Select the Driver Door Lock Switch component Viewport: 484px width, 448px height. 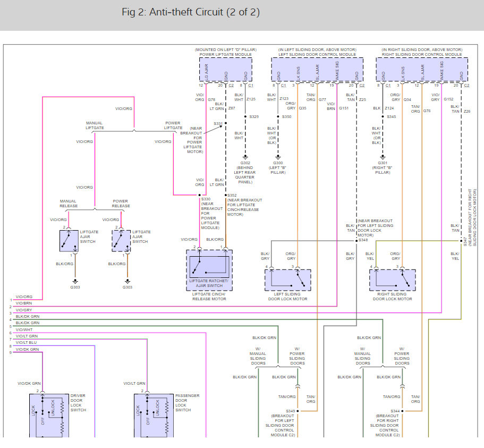[x=49, y=415]
